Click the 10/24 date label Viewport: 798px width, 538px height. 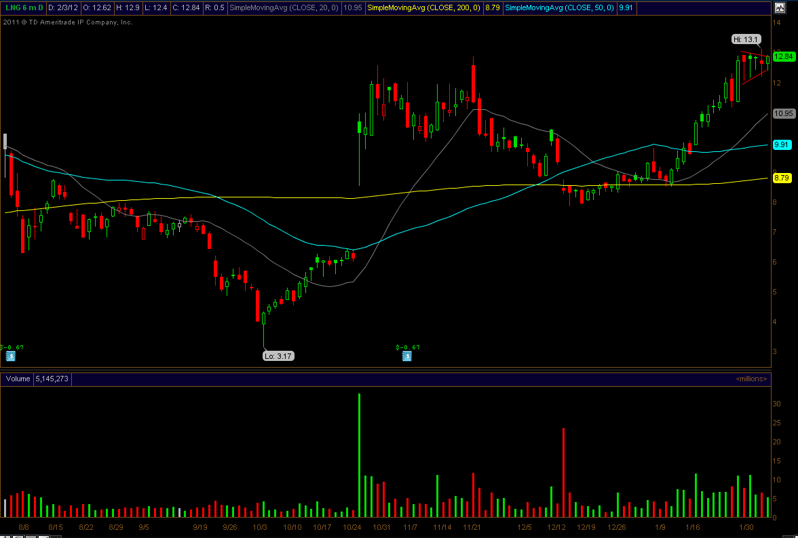(352, 527)
